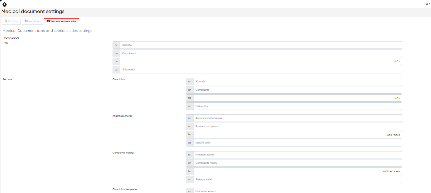Select the Tabs and sections titles tab
Image resolution: width=431 pixels, height=193 pixels.
point(62,21)
